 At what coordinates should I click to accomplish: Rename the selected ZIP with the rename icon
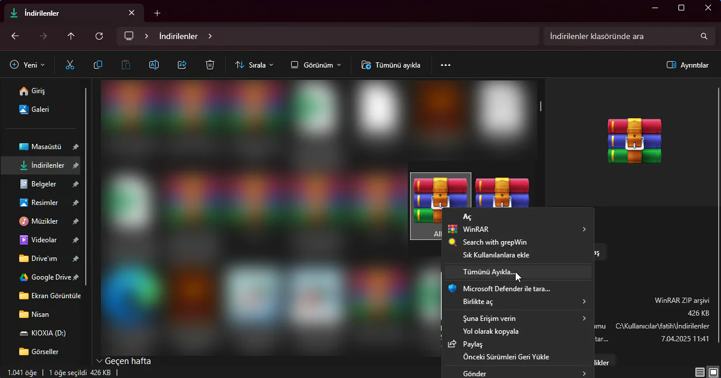pos(153,65)
